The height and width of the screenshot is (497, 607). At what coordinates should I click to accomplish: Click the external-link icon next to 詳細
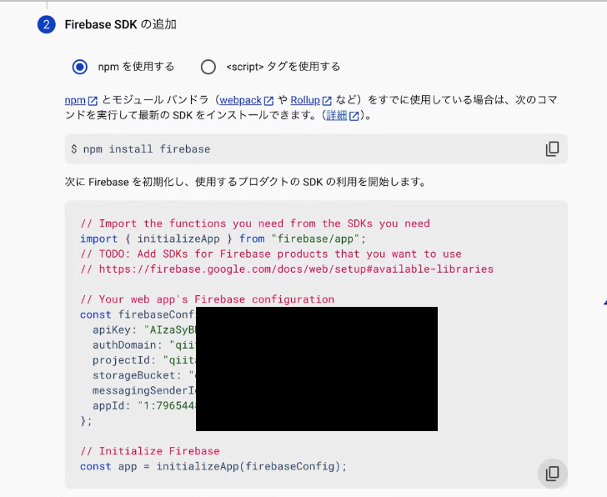354,116
